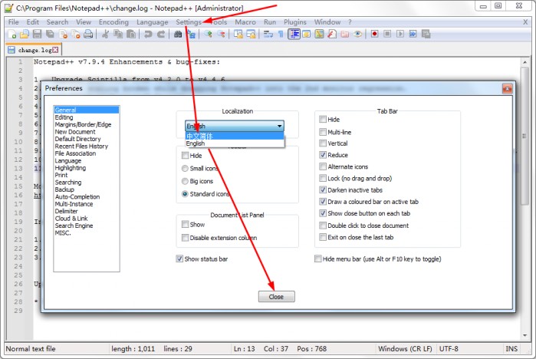
Task: Click the Close button in Preferences
Action: (276, 297)
